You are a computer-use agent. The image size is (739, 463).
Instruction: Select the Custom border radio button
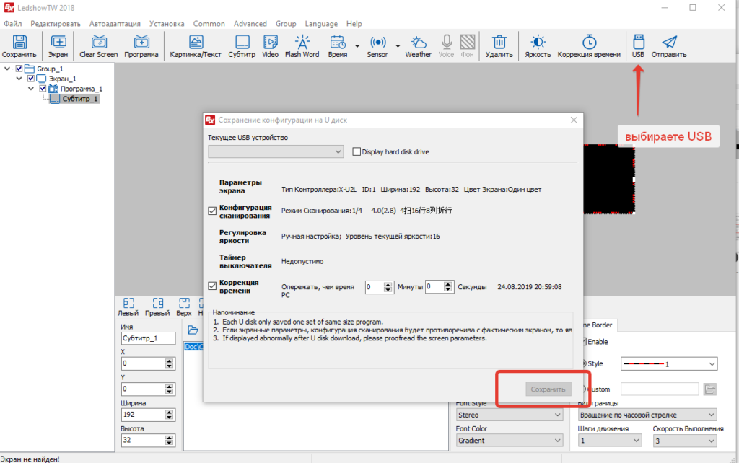(584, 389)
